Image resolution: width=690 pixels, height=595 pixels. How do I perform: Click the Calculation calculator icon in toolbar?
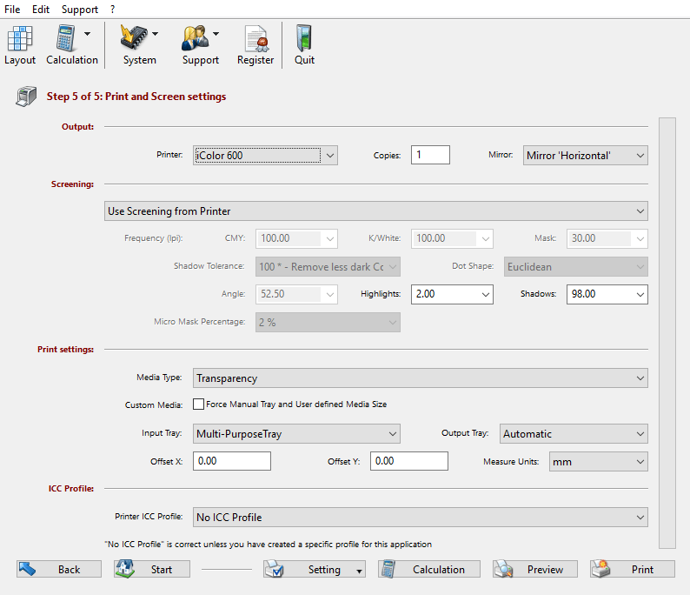coord(65,39)
